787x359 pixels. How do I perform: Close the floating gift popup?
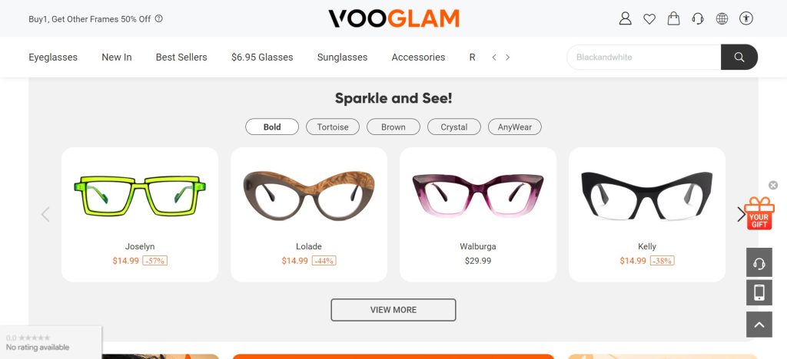tap(773, 186)
